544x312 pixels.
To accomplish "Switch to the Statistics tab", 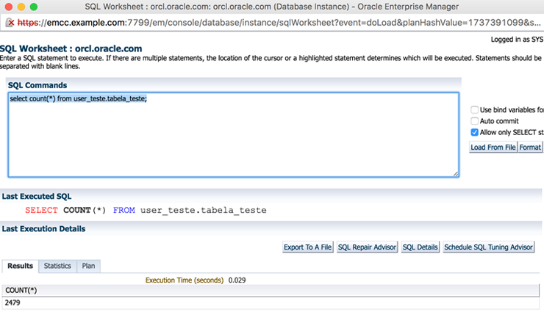I will pos(57,266).
